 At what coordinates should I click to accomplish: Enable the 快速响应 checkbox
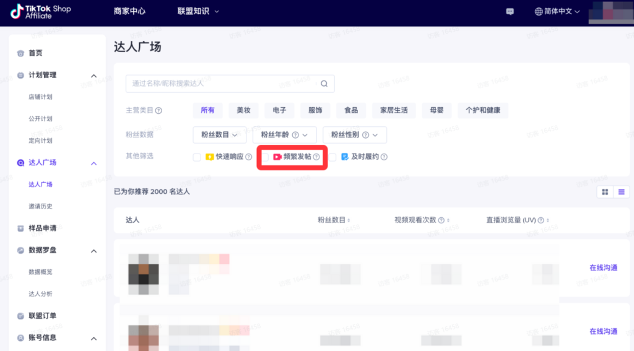click(x=197, y=157)
